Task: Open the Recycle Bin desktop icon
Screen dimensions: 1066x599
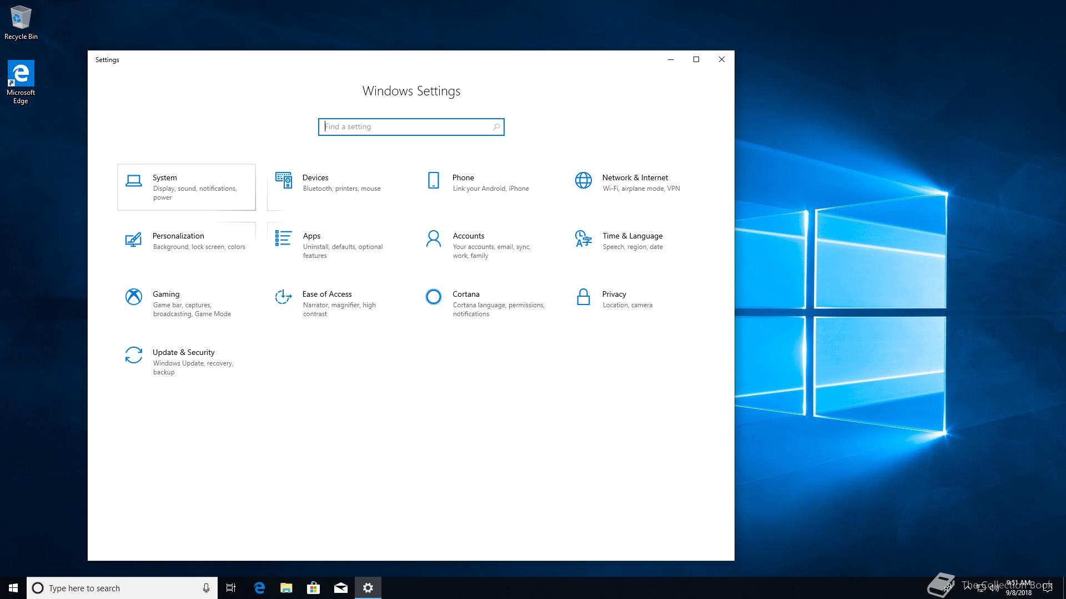Action: tap(21, 23)
